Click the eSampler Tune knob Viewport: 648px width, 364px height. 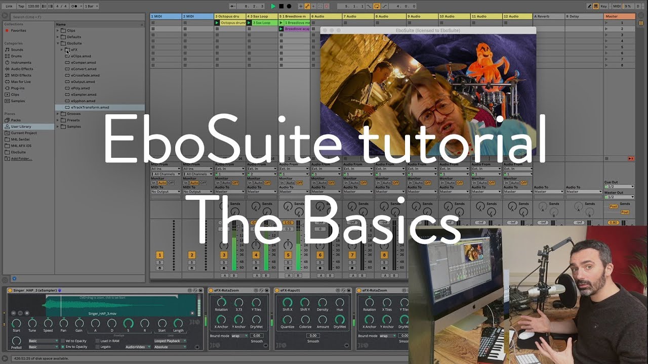coord(32,323)
